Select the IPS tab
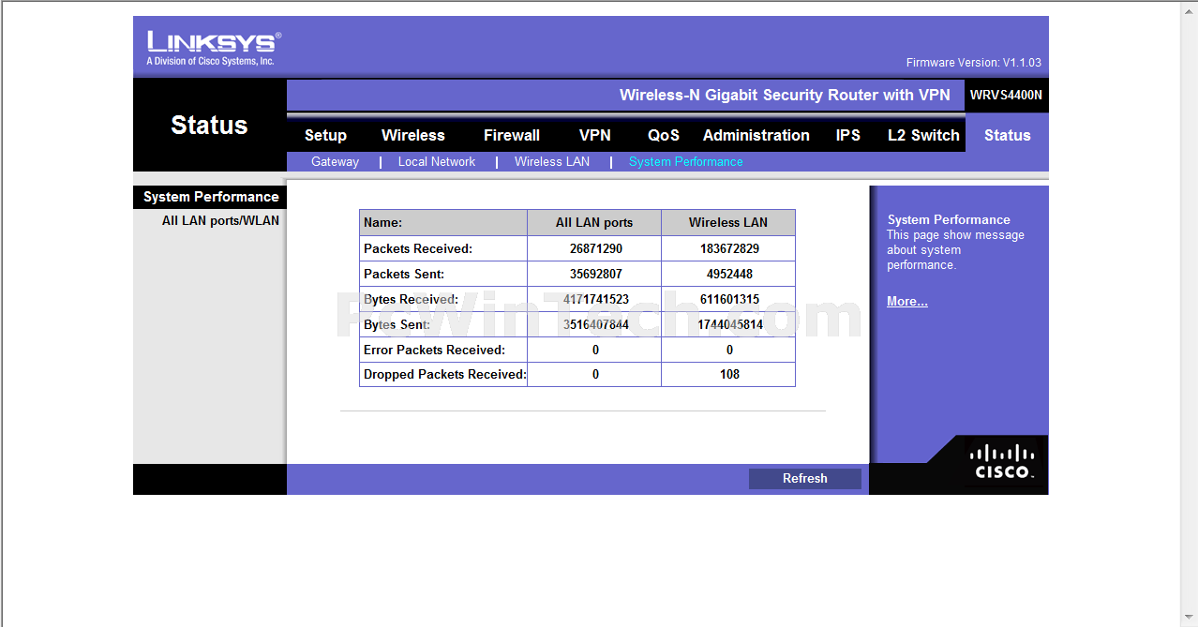The width and height of the screenshot is (1198, 627). (x=848, y=135)
